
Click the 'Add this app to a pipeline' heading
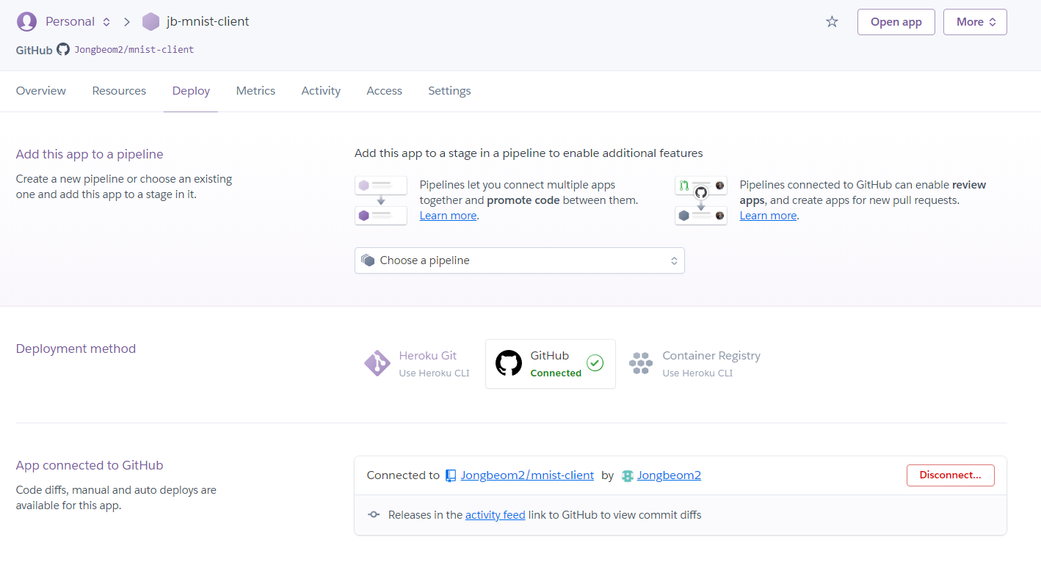click(90, 154)
